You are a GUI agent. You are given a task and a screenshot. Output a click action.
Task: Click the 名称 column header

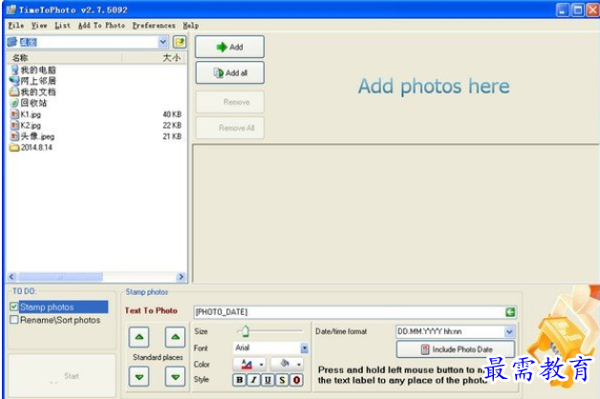coord(64,57)
